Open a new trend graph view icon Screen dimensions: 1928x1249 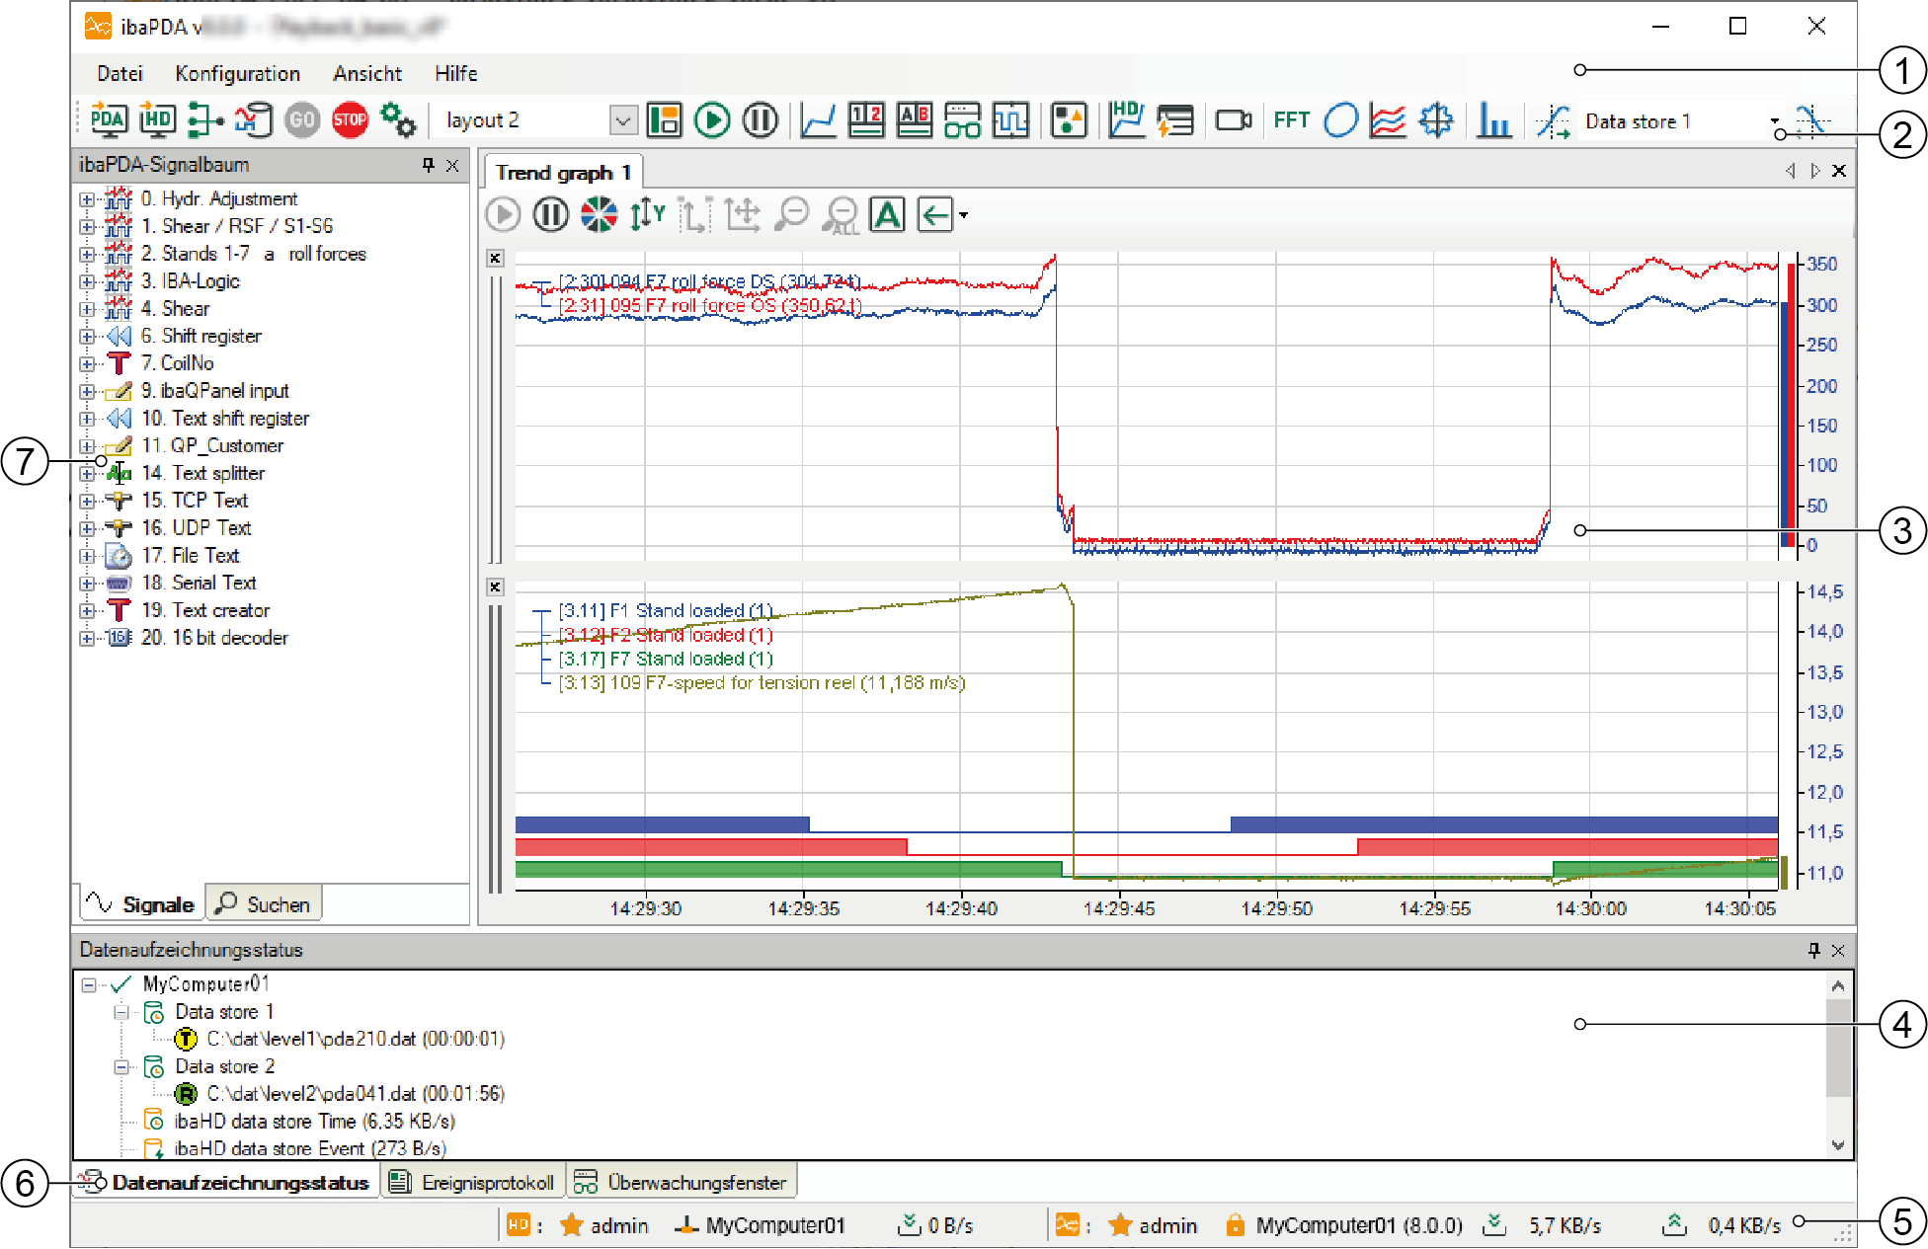point(818,120)
